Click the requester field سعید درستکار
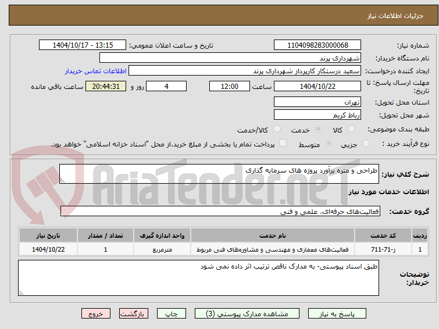Viewport: 439px width, 329px height. click(x=245, y=71)
